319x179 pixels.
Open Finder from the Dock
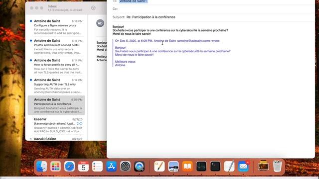tap(42, 167)
